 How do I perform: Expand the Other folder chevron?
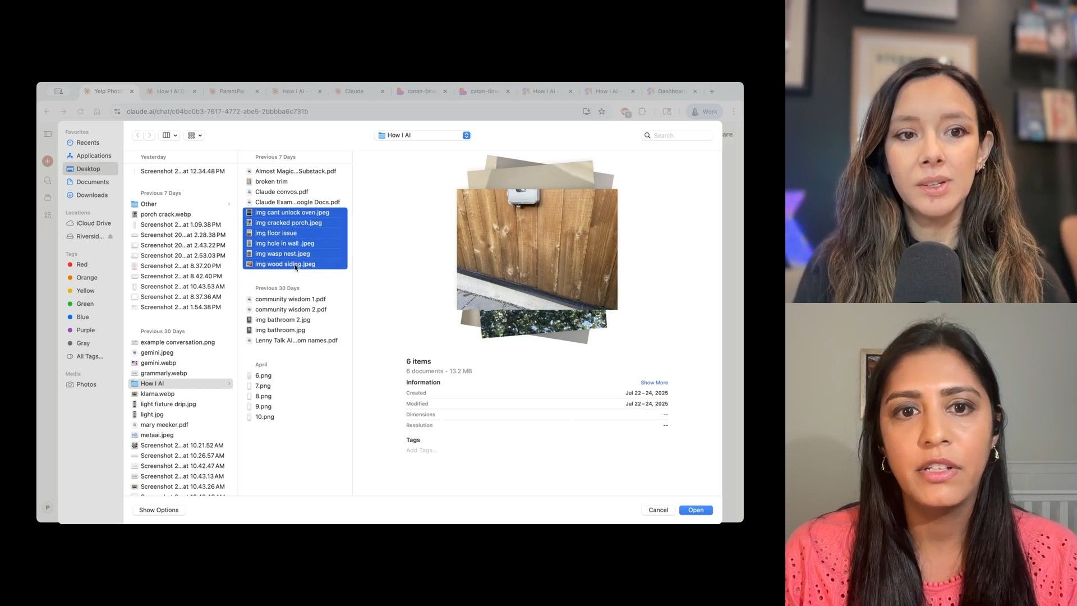click(x=229, y=204)
